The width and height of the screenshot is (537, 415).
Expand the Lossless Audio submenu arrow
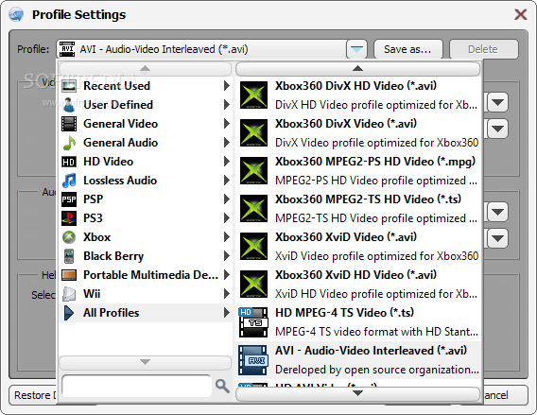226,181
